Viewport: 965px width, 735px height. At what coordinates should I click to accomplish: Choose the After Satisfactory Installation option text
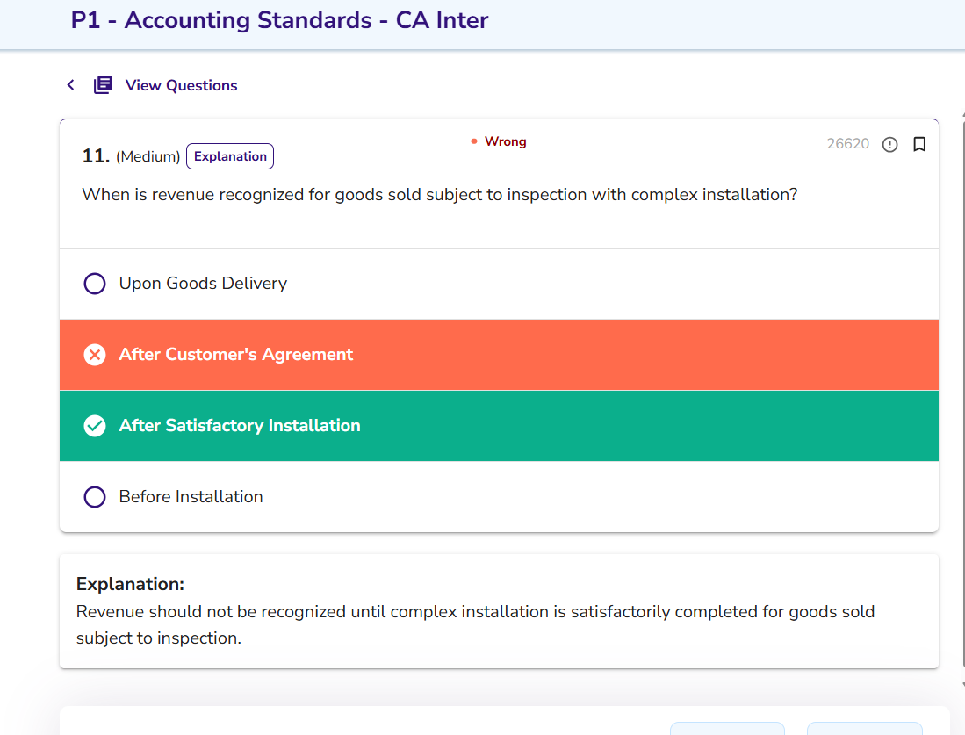tap(240, 426)
